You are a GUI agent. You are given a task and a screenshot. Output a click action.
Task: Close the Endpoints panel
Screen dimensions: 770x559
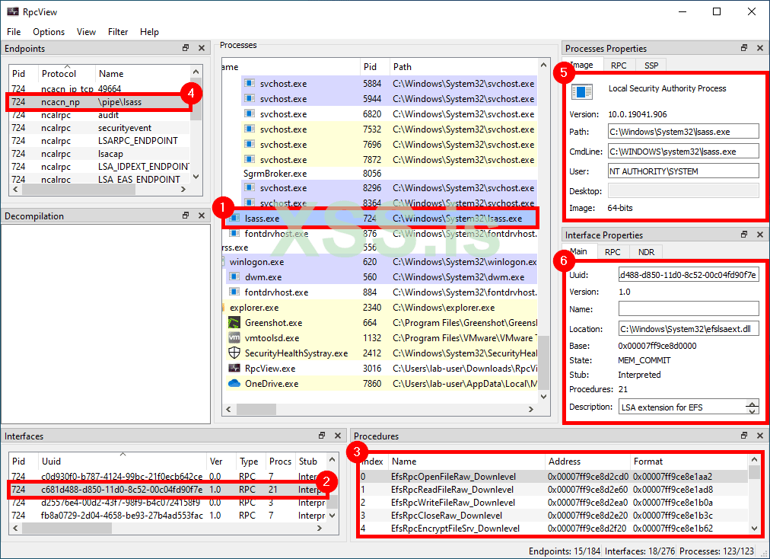coord(202,48)
